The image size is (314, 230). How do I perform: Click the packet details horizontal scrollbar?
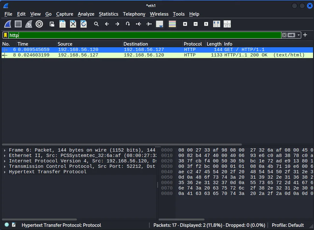[x=39, y=219]
